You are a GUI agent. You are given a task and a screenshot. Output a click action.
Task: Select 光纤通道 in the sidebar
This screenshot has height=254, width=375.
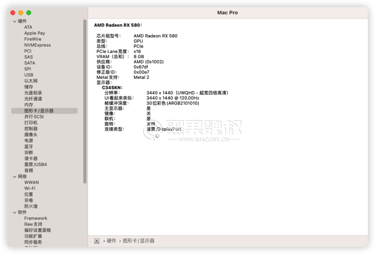point(33,99)
